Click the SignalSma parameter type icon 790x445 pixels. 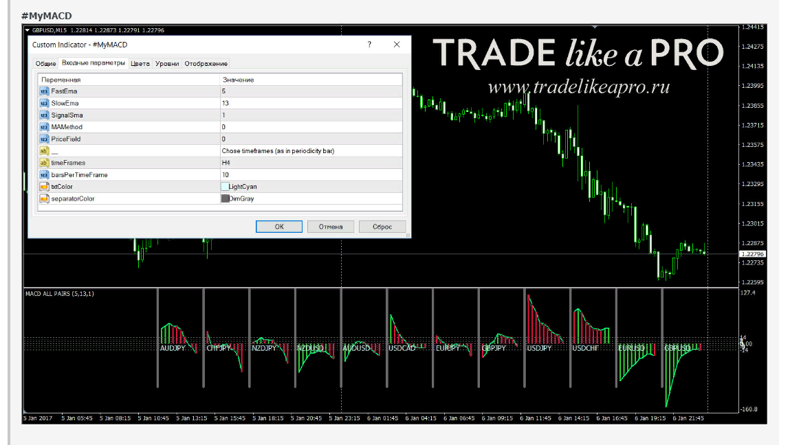44,115
